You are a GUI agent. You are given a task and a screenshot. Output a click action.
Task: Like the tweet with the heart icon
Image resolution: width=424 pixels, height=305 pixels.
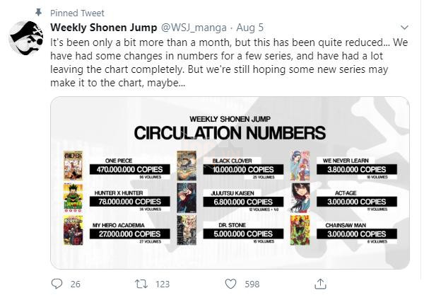point(230,284)
